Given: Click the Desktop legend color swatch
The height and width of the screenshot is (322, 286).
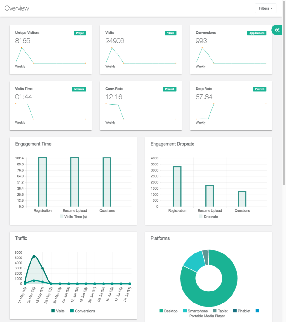Looking at the screenshot, I should coord(161,311).
